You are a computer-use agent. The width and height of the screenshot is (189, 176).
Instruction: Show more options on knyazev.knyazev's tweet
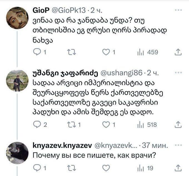178,145
